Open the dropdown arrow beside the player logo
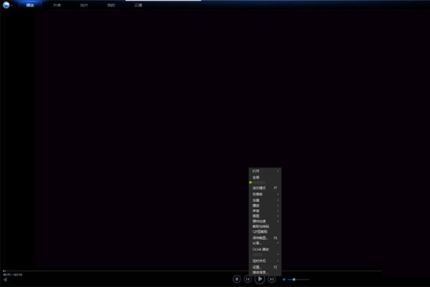The image size is (430, 287). point(12,6)
